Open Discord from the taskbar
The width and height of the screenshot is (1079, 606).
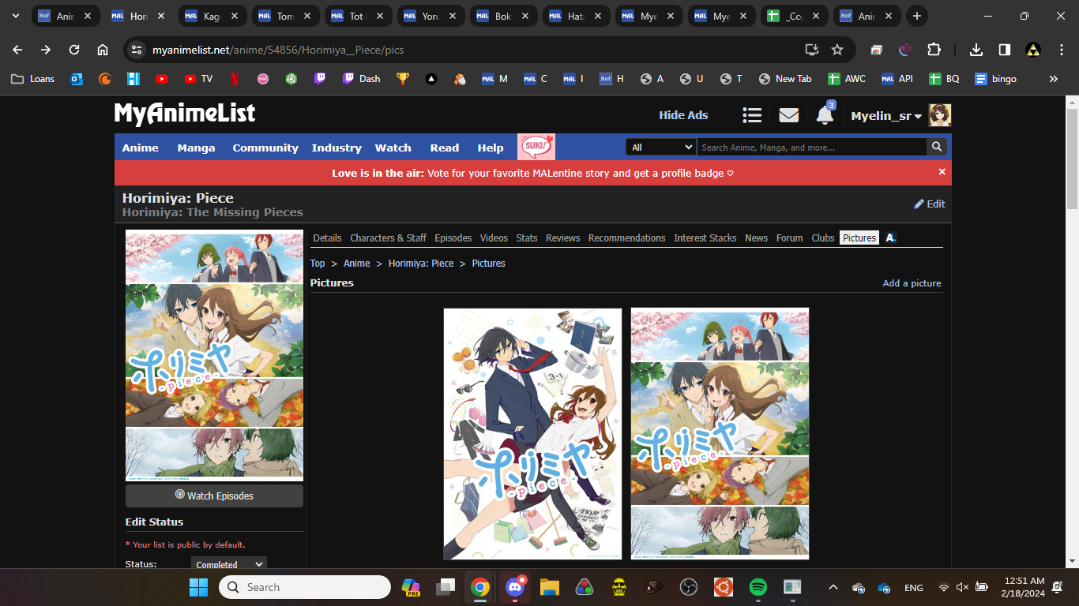(x=516, y=587)
